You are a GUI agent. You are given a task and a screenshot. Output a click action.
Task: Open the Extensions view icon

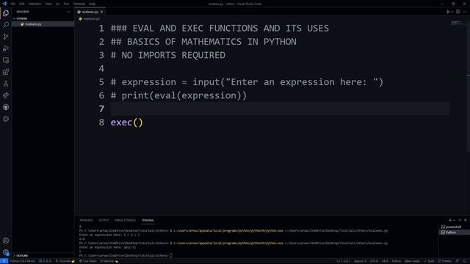tap(6, 72)
